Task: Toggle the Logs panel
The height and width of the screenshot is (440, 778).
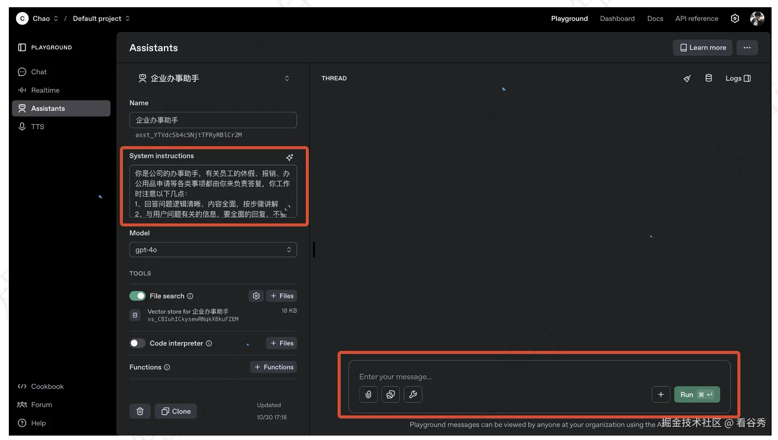Action: (738, 78)
